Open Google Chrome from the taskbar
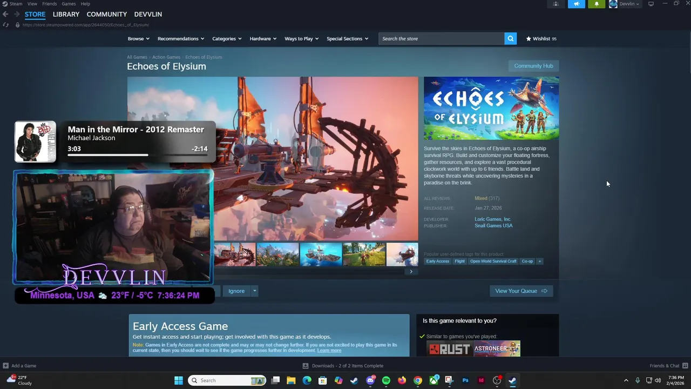The width and height of the screenshot is (691, 389). (x=418, y=380)
